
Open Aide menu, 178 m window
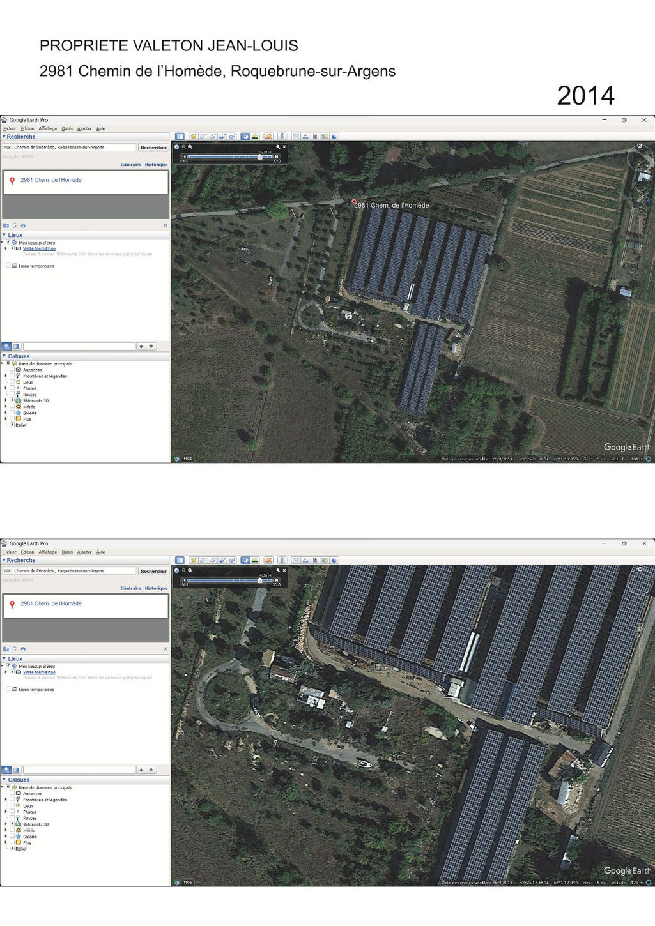coord(100,552)
